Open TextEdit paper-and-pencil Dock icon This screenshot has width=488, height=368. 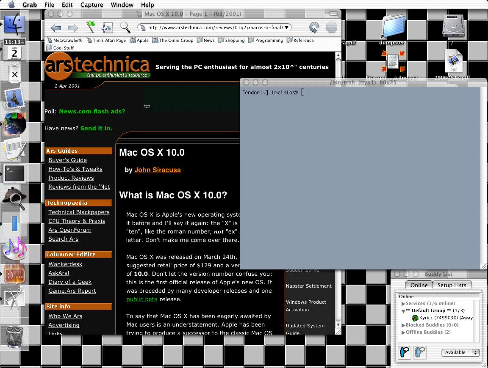pos(15,149)
